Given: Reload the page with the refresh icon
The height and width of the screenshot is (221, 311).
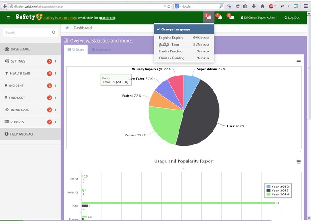Looking at the screenshot, I should pyautogui.click(x=169, y=6).
